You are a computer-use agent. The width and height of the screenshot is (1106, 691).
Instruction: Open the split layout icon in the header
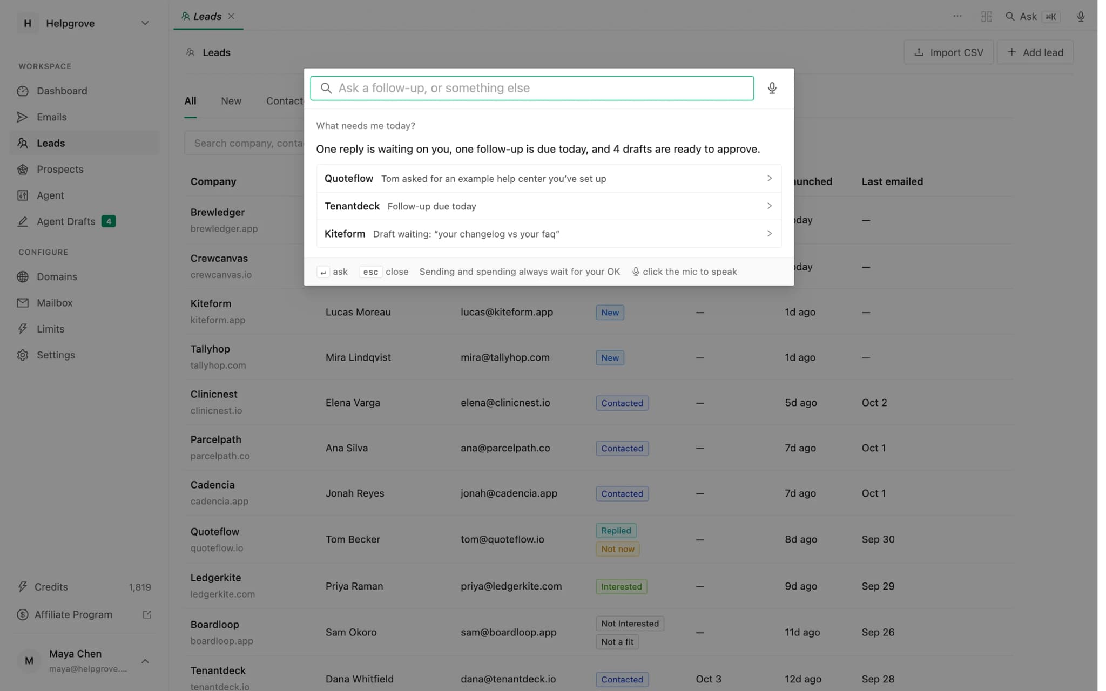click(x=986, y=16)
